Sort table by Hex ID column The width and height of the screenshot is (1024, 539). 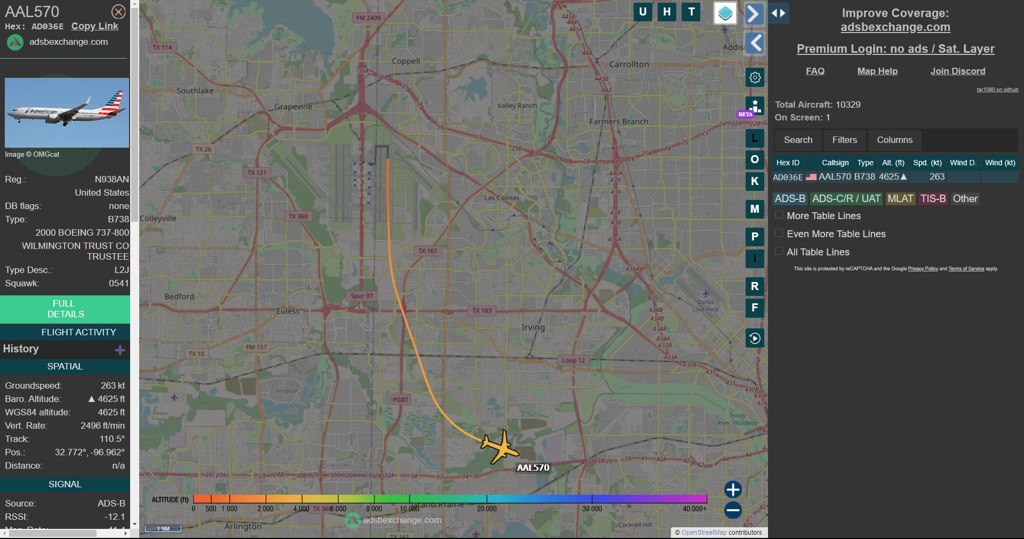(x=788, y=163)
